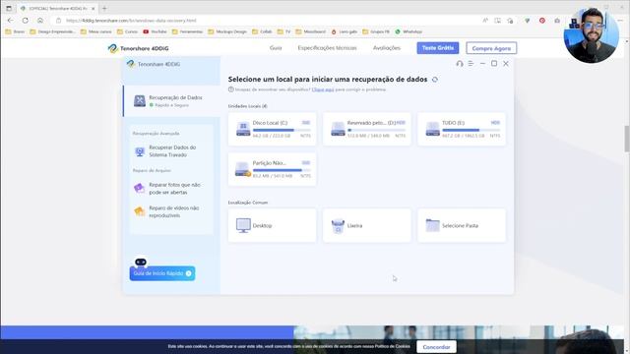The image size is (630, 354).
Task: Select the Disco Local (C:) drive icon
Action: point(243,129)
